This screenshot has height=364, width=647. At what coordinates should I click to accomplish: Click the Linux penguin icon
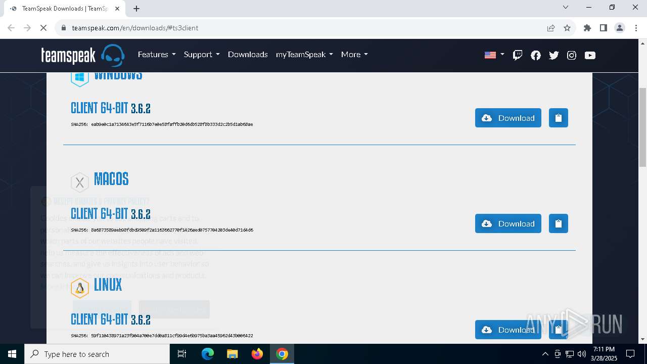pyautogui.click(x=80, y=288)
